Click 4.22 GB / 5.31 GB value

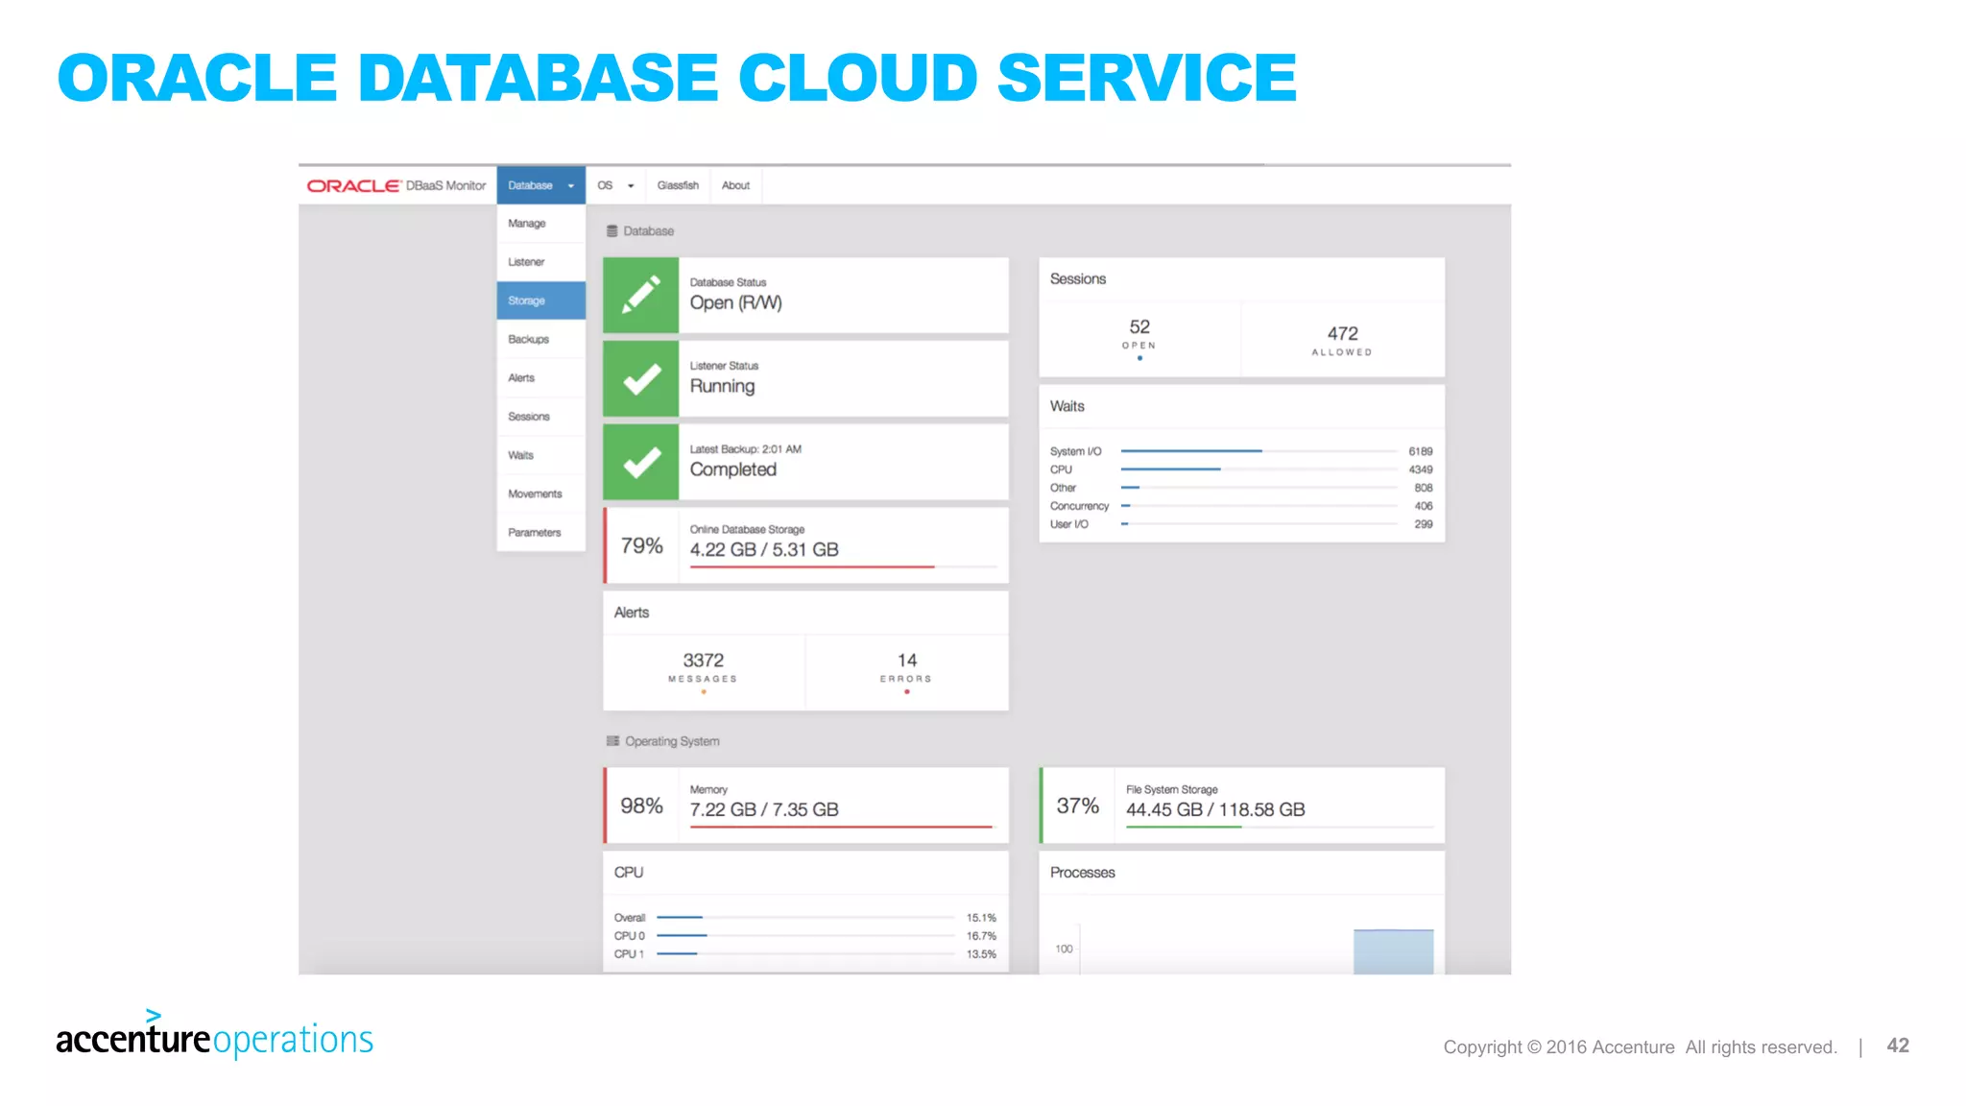click(x=764, y=549)
